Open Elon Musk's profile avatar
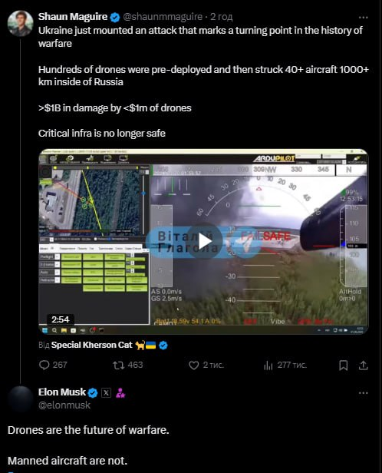Screen dimensions: 382x473 (20, 399)
